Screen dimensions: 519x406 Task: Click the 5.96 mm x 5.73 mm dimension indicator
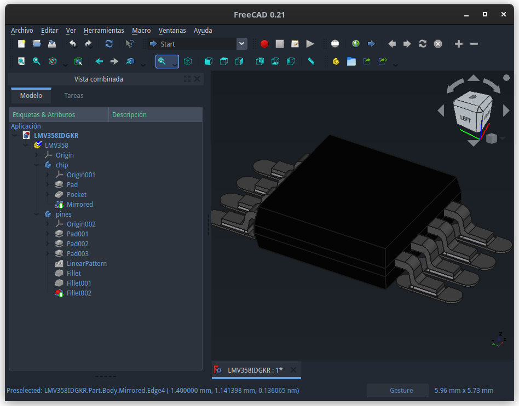(x=464, y=391)
